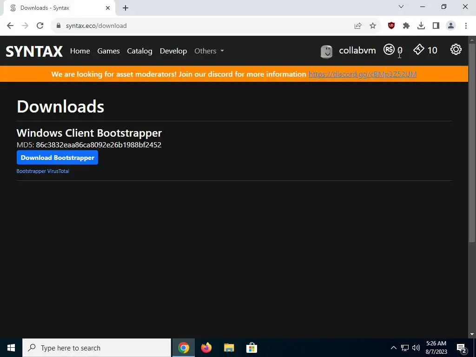The image size is (476, 357).
Task: Click the Robux currency icon
Action: 389,49
